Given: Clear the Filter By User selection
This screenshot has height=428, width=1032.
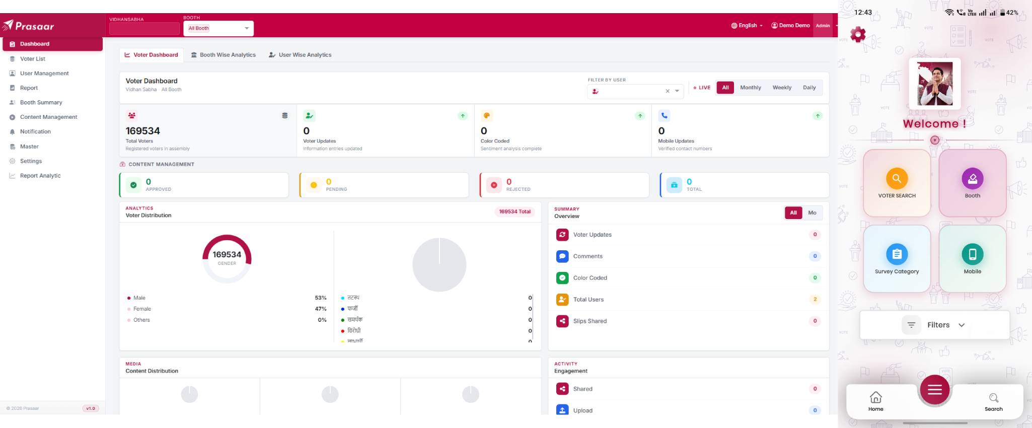Looking at the screenshot, I should [x=668, y=91].
